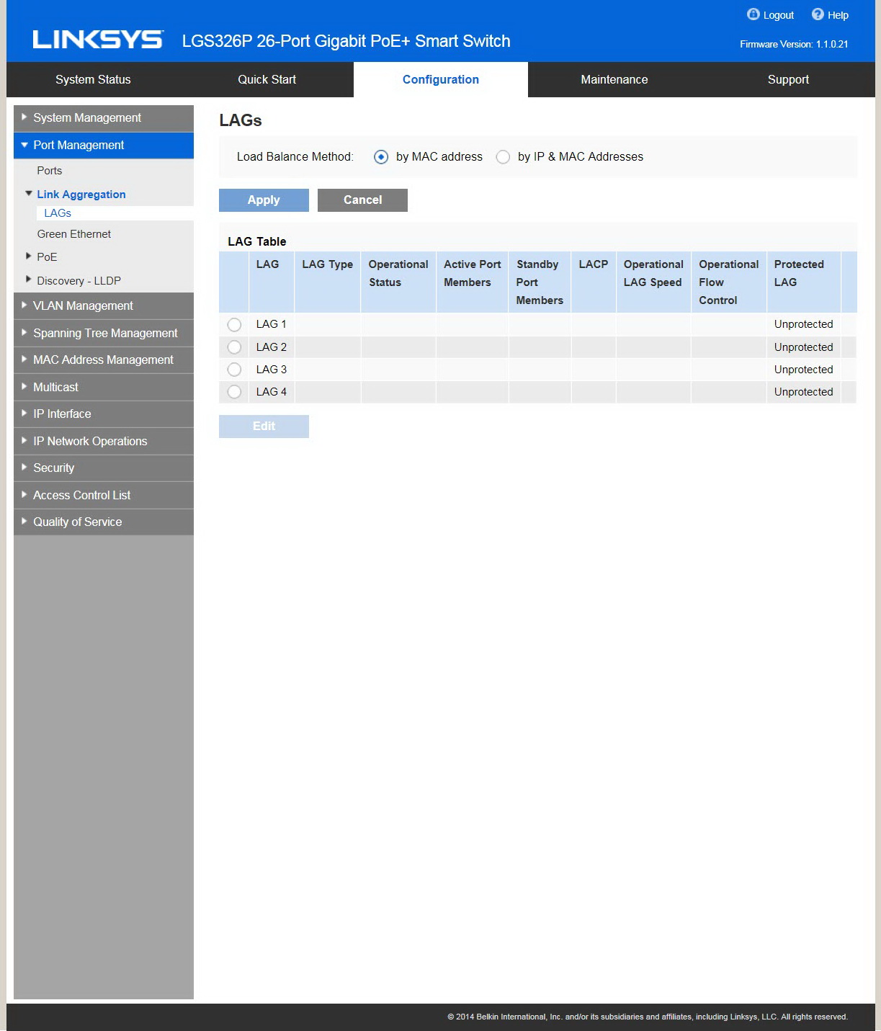Open the Support tab
Image resolution: width=881 pixels, height=1031 pixels.
click(x=788, y=80)
